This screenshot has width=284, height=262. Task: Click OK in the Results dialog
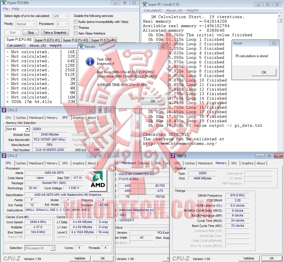(153, 101)
